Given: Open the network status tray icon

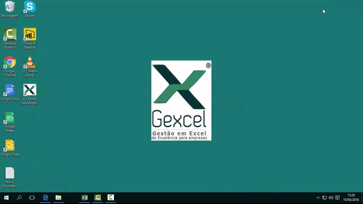Looking at the screenshot, I should [x=324, y=198].
